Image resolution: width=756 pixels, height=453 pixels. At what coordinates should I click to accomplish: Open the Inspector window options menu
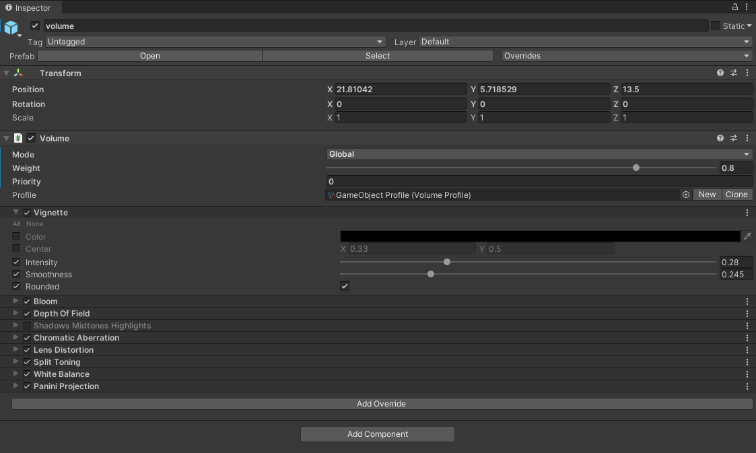click(x=747, y=6)
